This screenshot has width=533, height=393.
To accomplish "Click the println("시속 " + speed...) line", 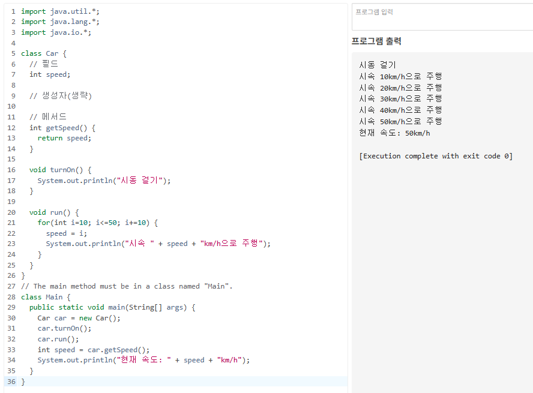I will click(x=158, y=244).
